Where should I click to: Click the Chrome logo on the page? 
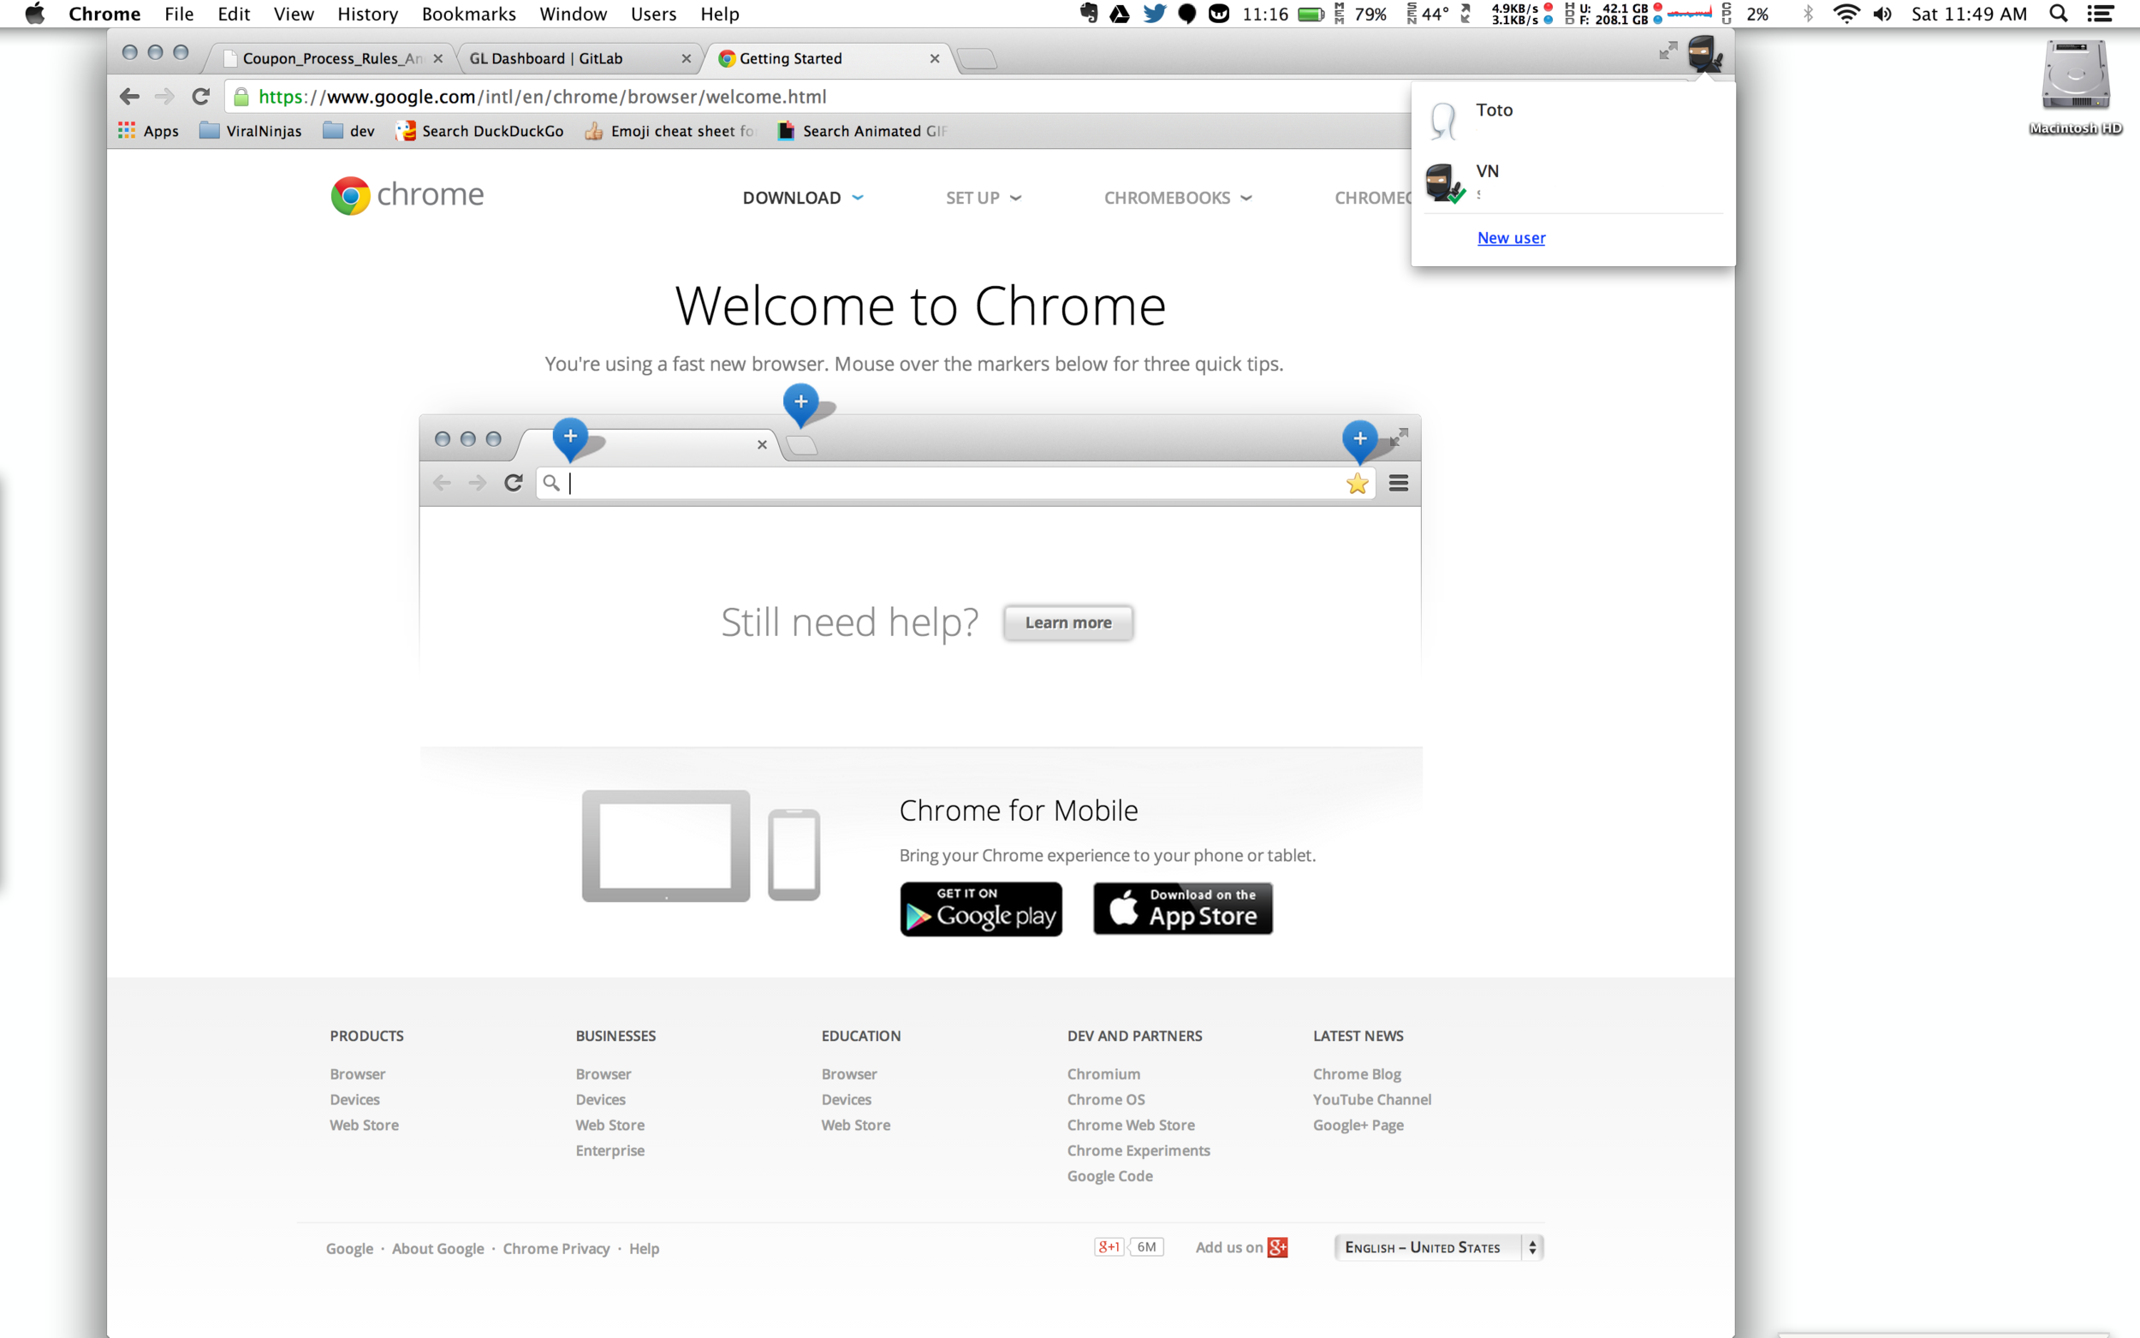click(x=407, y=194)
